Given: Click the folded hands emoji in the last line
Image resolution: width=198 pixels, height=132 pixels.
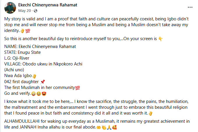Looking at the screenshot, I should (109, 127).
